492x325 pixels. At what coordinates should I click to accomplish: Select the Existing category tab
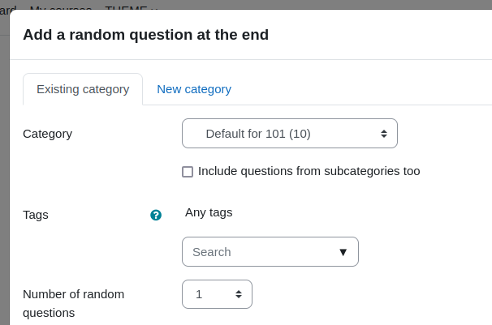[x=83, y=89]
